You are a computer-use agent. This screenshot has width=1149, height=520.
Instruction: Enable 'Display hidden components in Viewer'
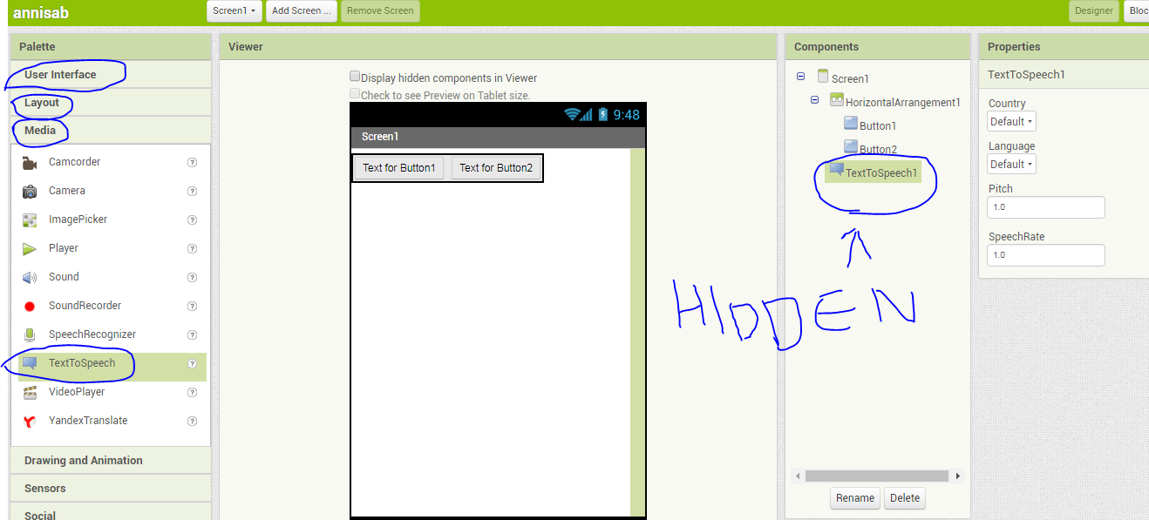pyautogui.click(x=354, y=77)
